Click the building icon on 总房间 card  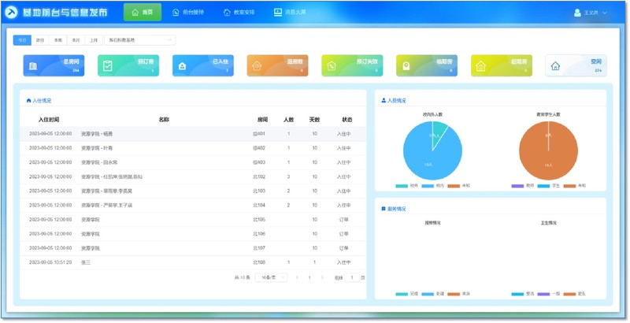click(x=33, y=66)
